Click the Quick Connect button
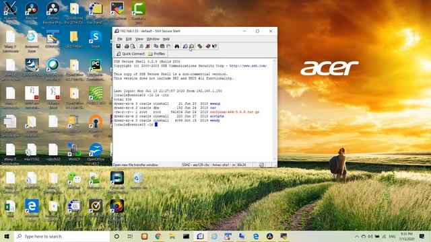This screenshot has width=431, height=242. click(130, 54)
